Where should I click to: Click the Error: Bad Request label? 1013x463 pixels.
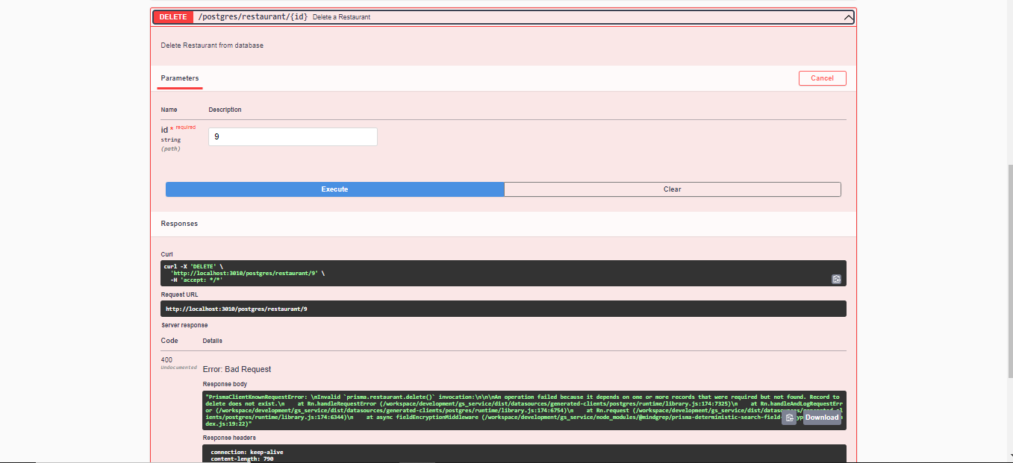[x=236, y=368]
